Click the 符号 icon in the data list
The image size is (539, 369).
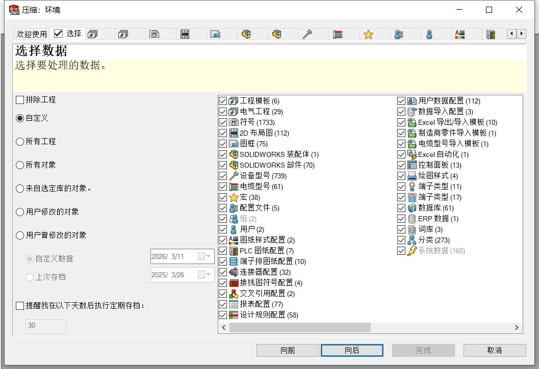(x=234, y=122)
